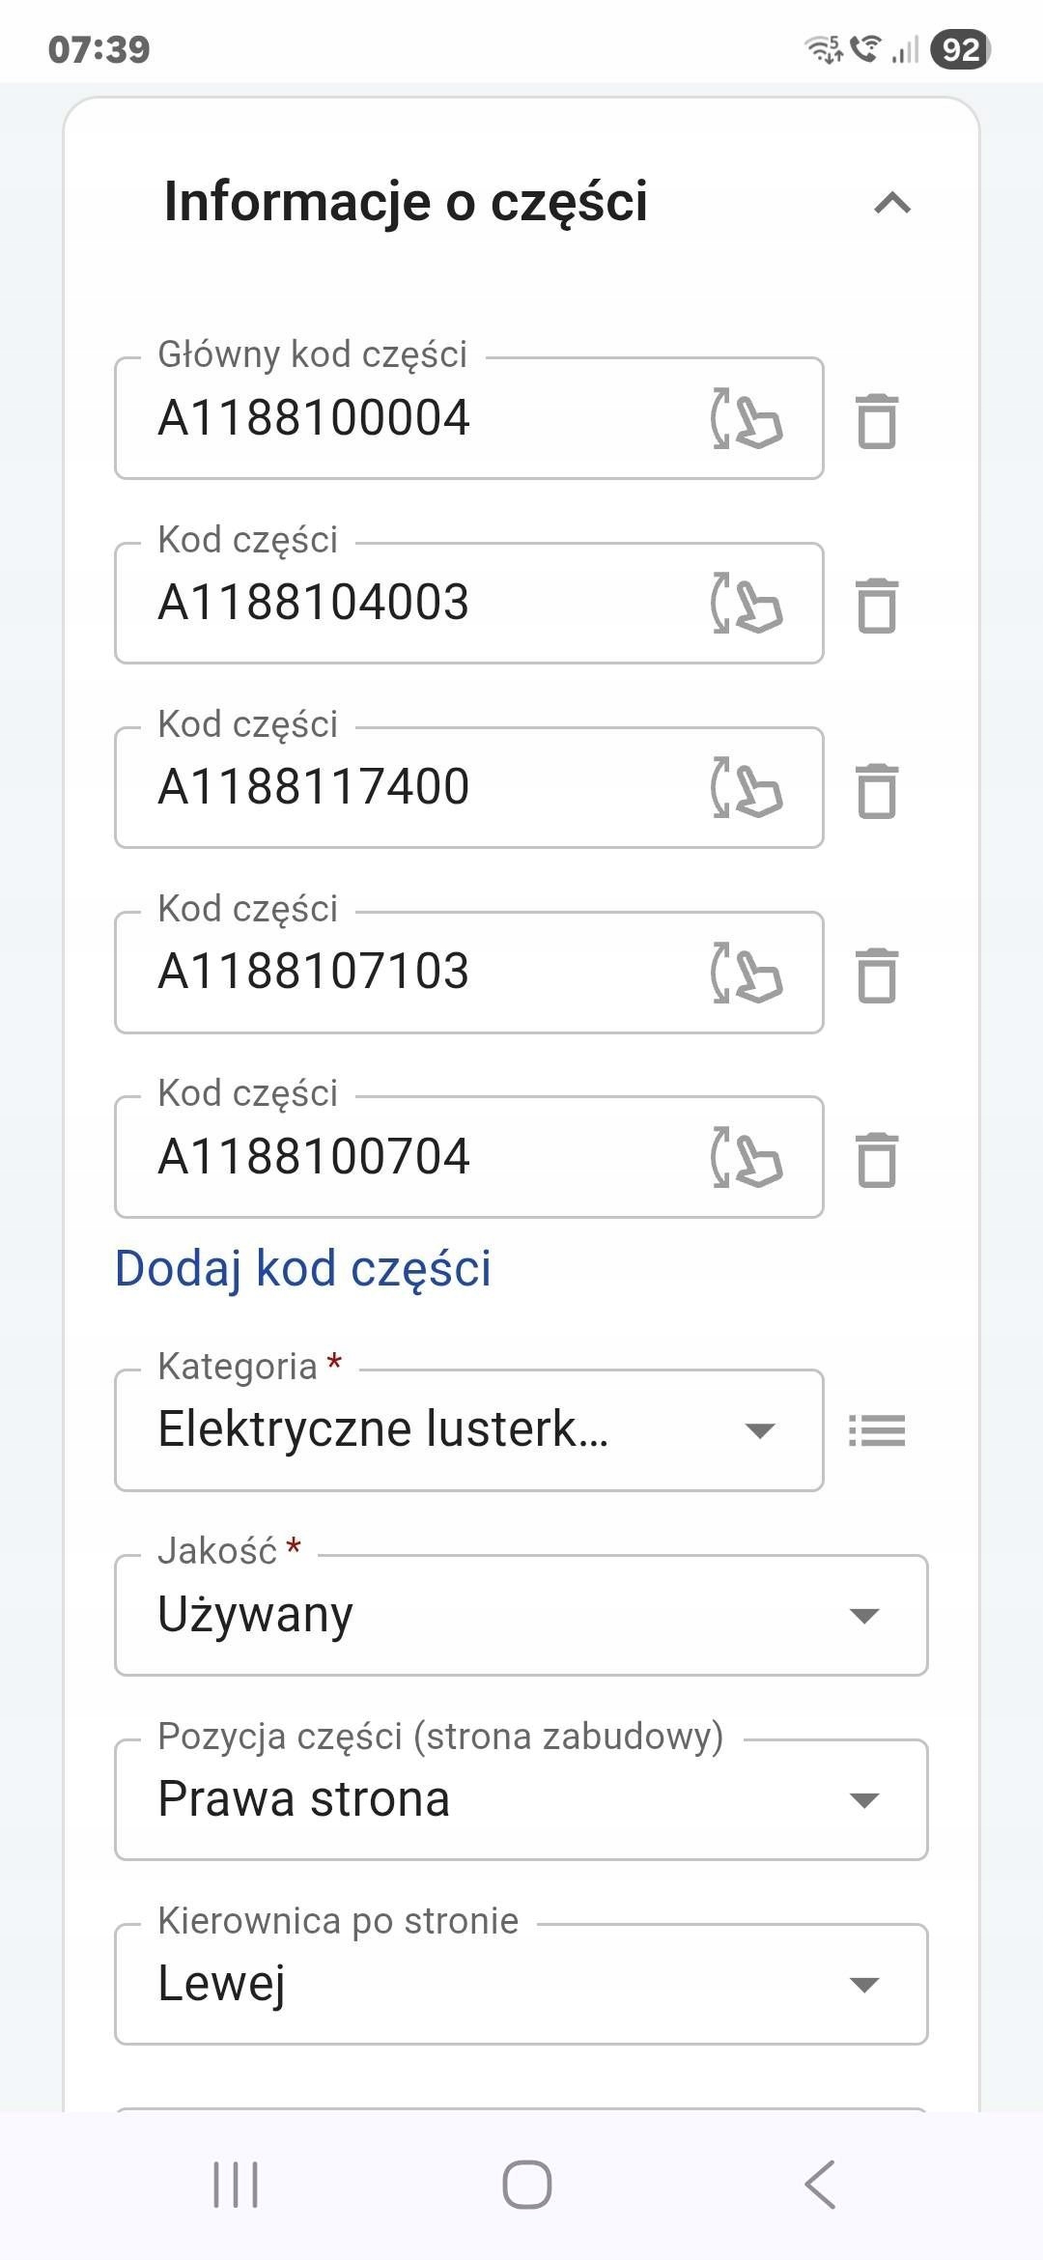Open Pozycja części dropdown
This screenshot has width=1043, height=2260.
[521, 1799]
